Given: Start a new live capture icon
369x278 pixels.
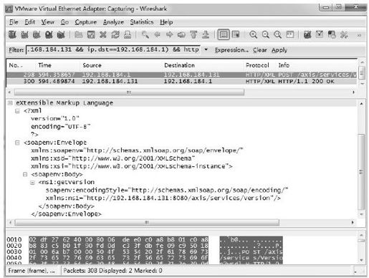Looking at the screenshot, I should pos(37,35).
